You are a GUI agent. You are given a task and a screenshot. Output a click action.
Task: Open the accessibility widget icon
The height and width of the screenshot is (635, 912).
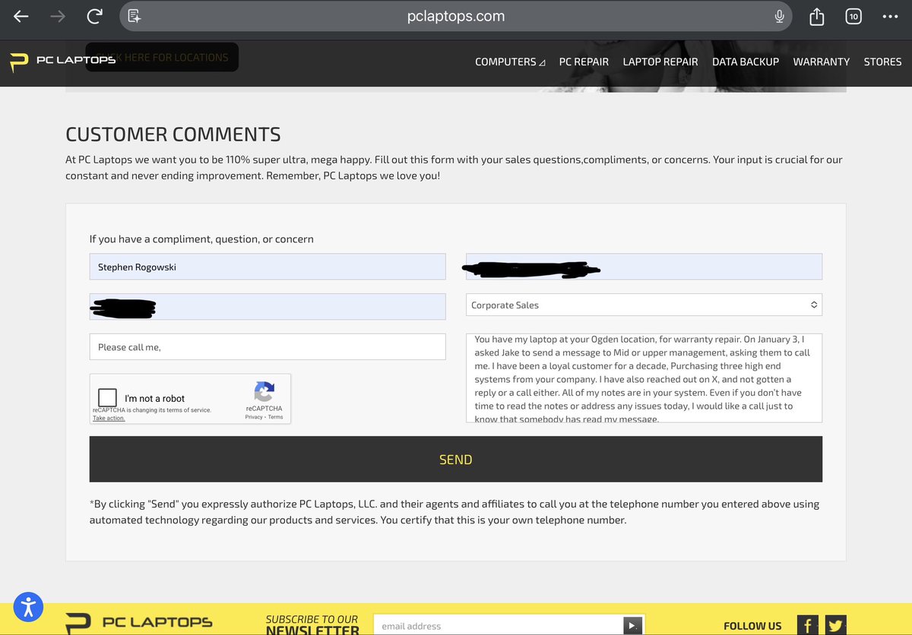pyautogui.click(x=29, y=606)
